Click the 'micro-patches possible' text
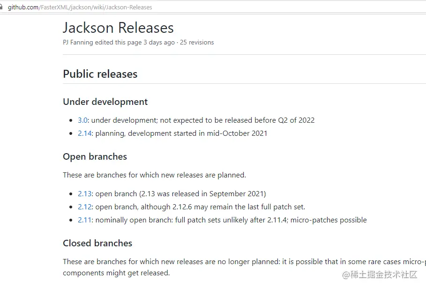 pos(329,220)
